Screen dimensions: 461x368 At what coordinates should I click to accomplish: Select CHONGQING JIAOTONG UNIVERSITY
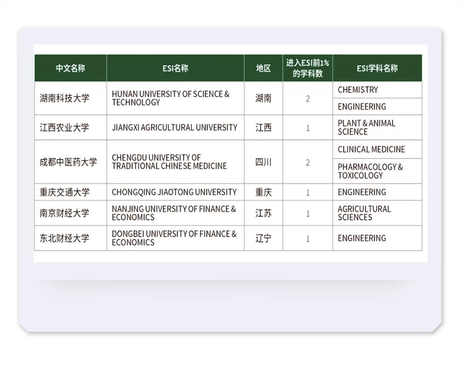[x=175, y=192]
